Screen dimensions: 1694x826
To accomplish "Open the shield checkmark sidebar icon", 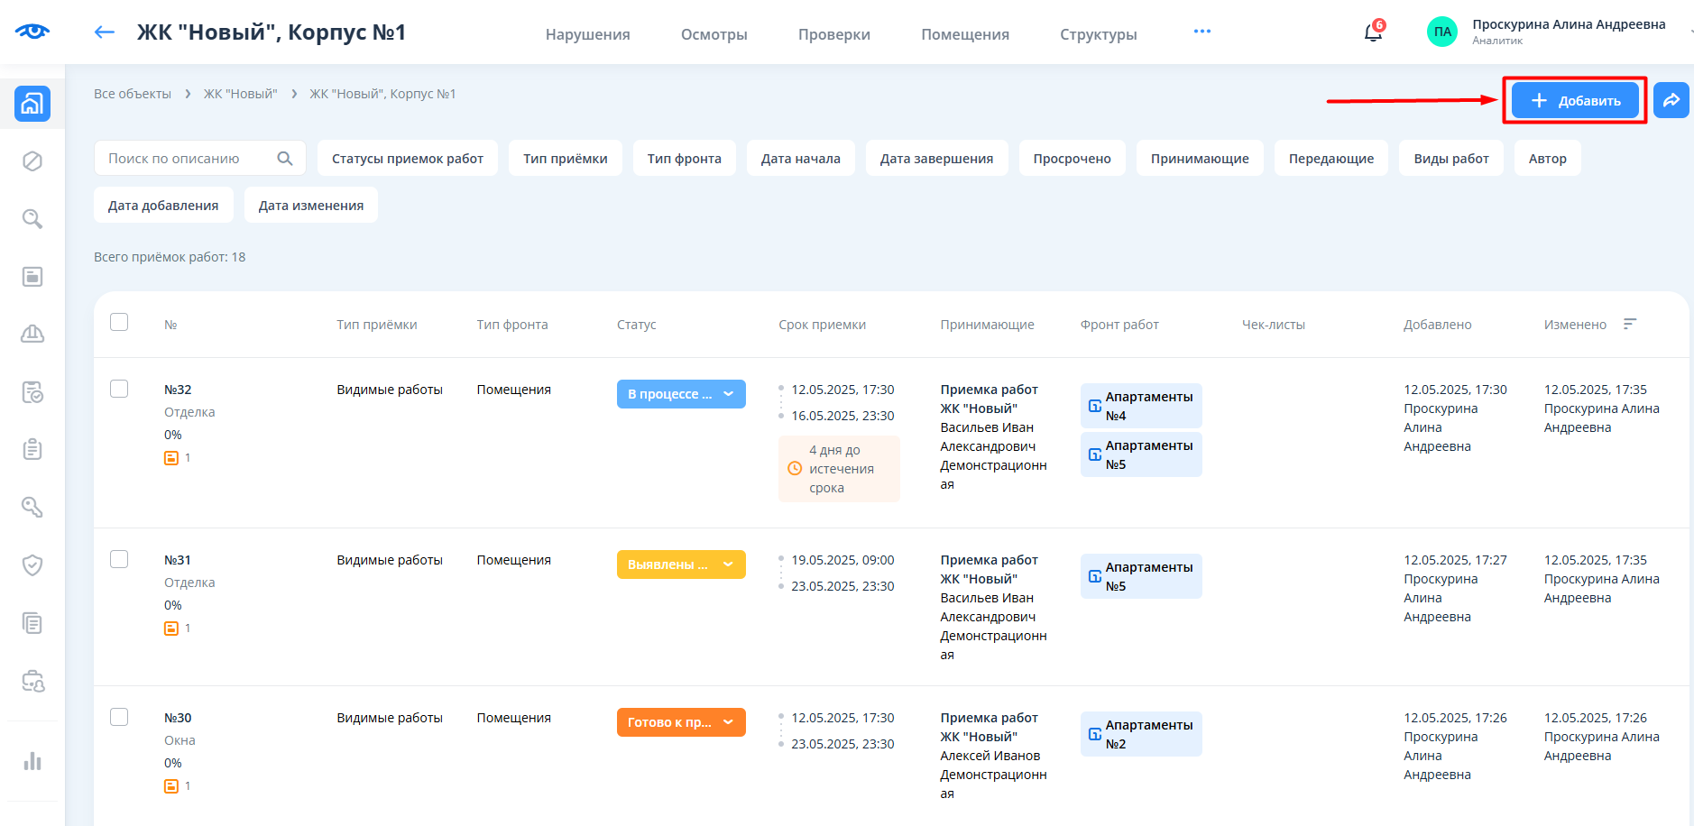I will pos(32,565).
